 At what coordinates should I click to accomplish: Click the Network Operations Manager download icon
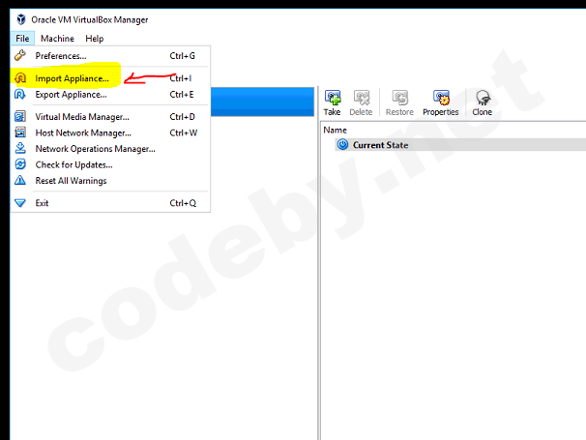coord(20,148)
